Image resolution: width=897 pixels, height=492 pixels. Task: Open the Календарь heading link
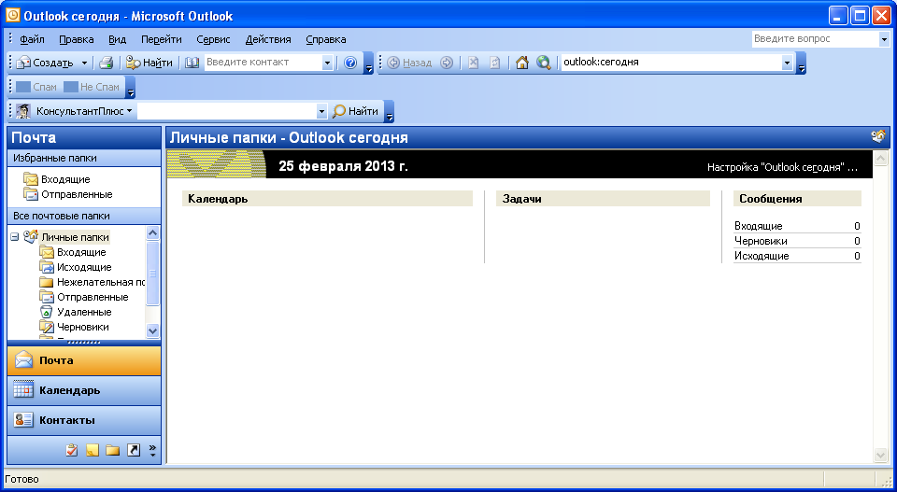218,199
